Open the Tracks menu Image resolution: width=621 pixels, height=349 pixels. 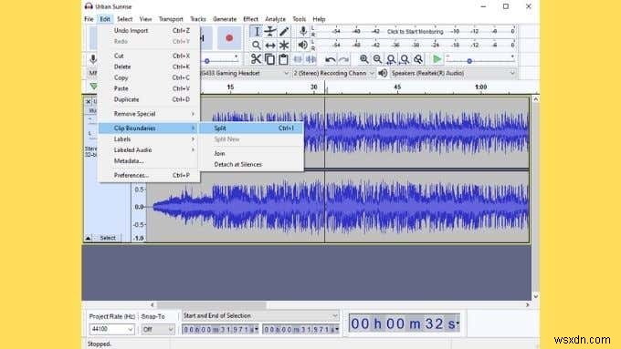197,19
